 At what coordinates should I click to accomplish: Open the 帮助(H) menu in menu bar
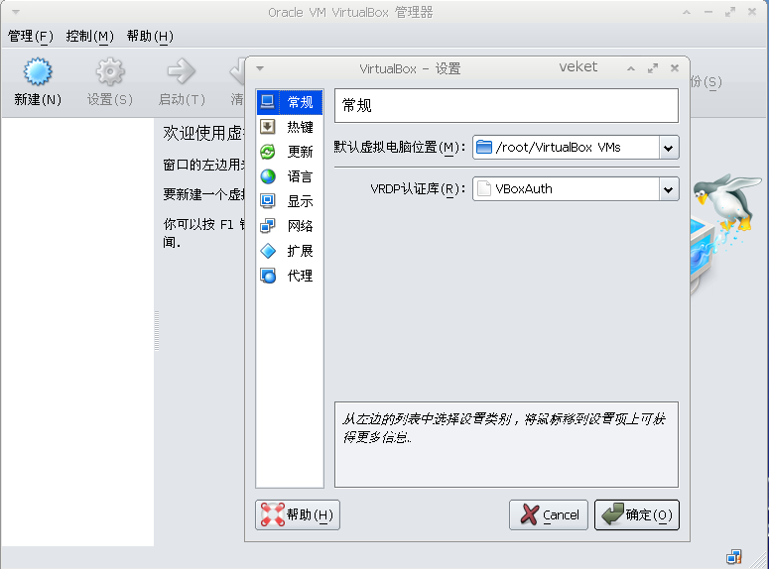pos(150,36)
